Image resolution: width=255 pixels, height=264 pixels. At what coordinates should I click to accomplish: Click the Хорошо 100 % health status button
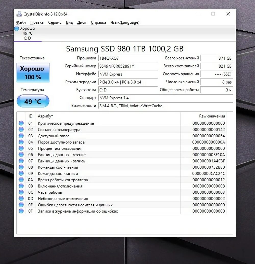[x=33, y=73]
